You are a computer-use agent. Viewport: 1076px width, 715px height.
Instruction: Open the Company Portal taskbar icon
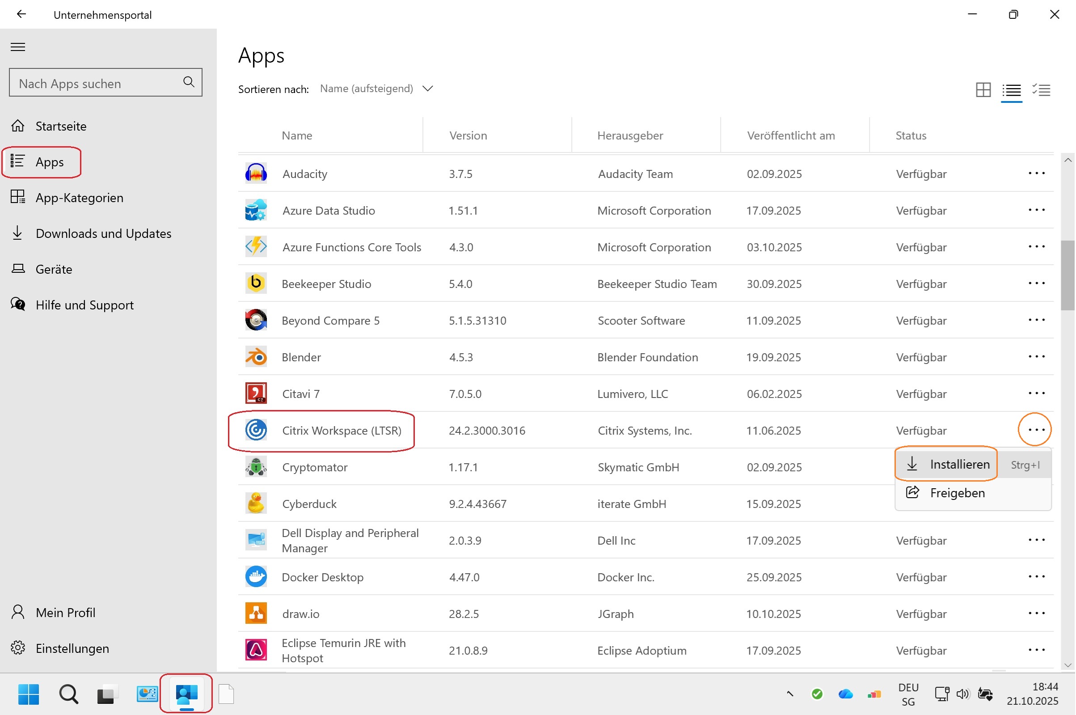[186, 694]
